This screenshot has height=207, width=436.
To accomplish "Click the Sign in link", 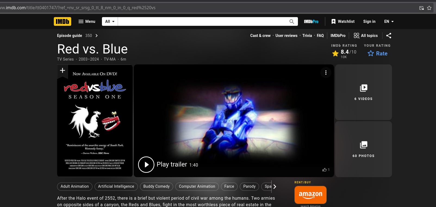I will click(369, 21).
